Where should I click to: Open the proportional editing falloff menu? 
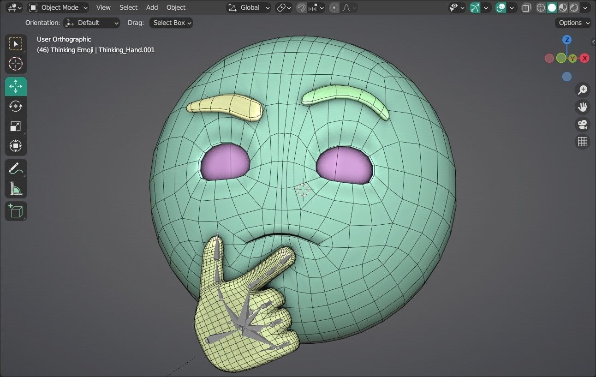(x=349, y=7)
